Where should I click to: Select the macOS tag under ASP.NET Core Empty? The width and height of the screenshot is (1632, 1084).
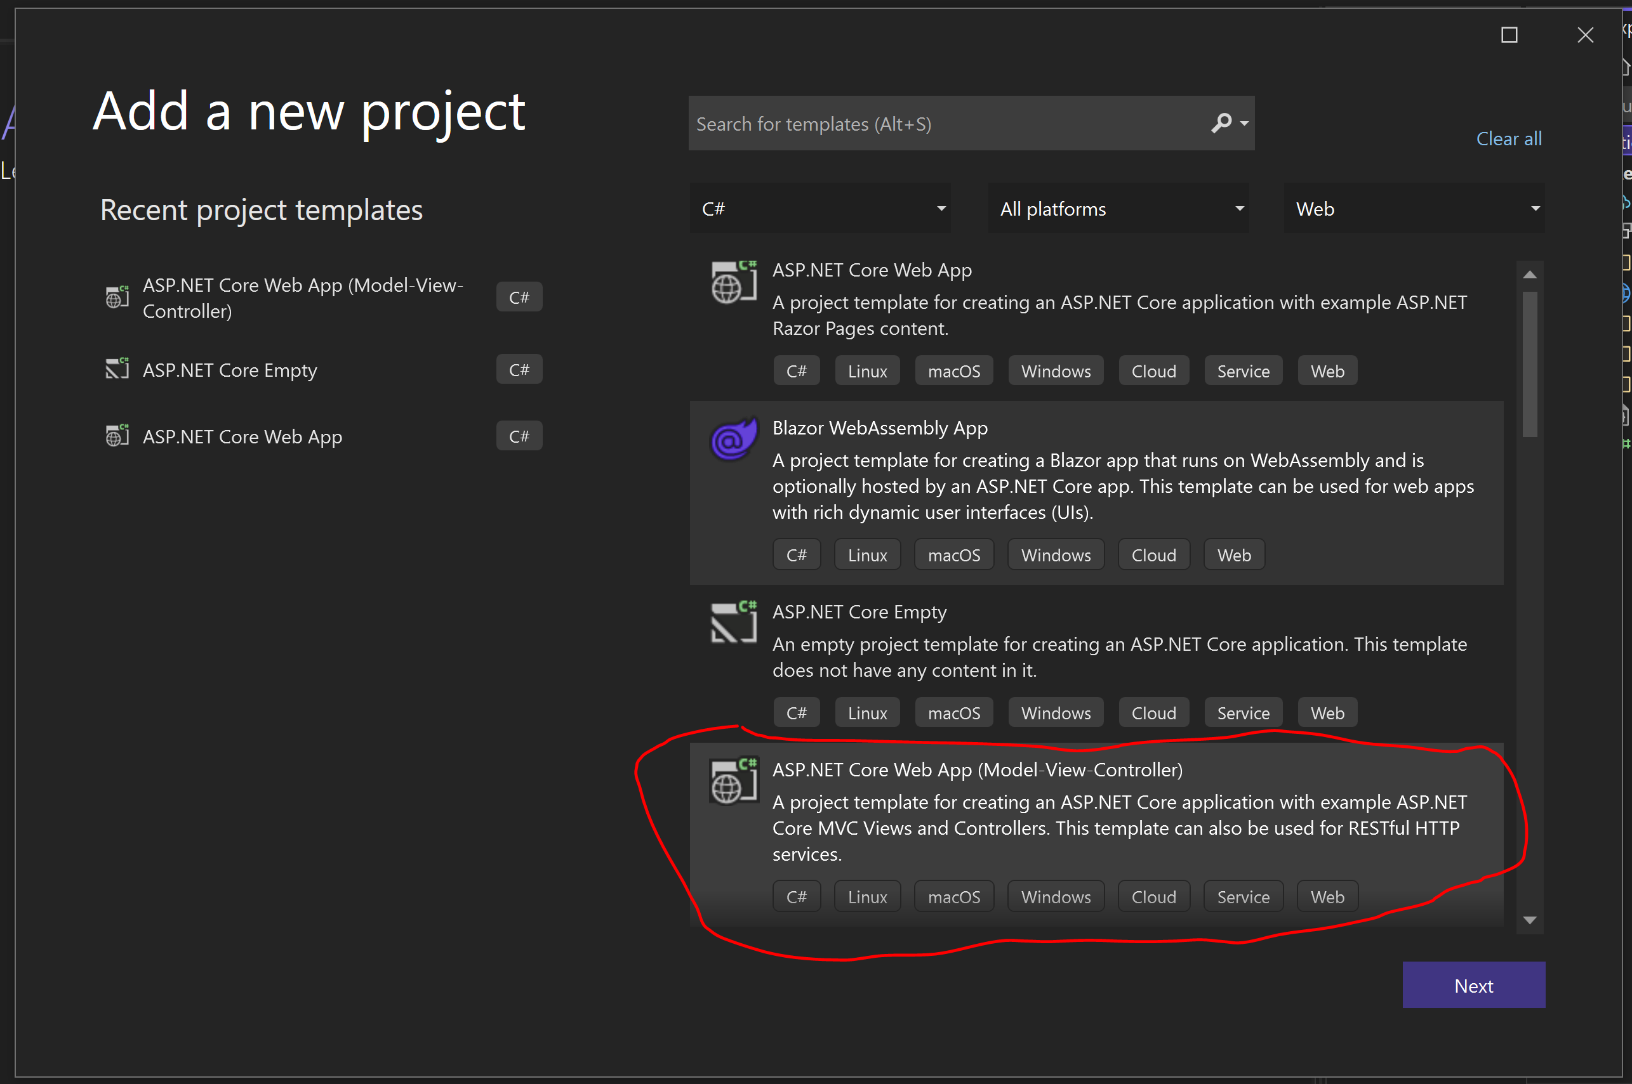[x=953, y=712]
